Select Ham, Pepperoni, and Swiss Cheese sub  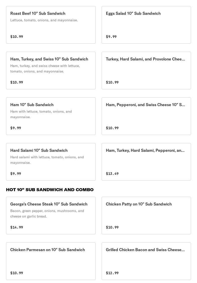click(x=145, y=105)
